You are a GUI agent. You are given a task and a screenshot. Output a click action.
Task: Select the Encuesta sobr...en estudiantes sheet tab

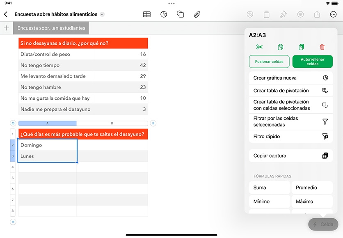pyautogui.click(x=51, y=28)
